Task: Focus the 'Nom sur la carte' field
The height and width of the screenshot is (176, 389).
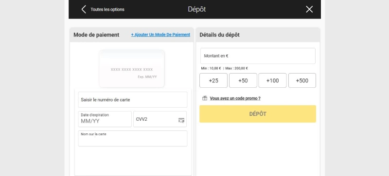Action: tap(133, 139)
